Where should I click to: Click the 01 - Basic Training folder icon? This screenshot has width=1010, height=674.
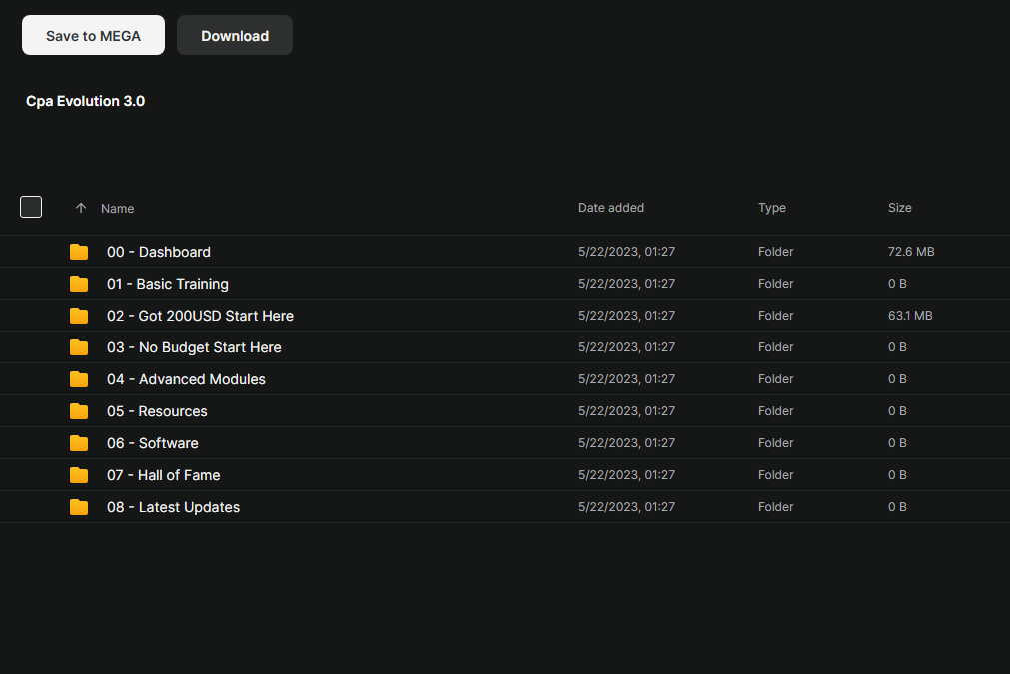[79, 284]
